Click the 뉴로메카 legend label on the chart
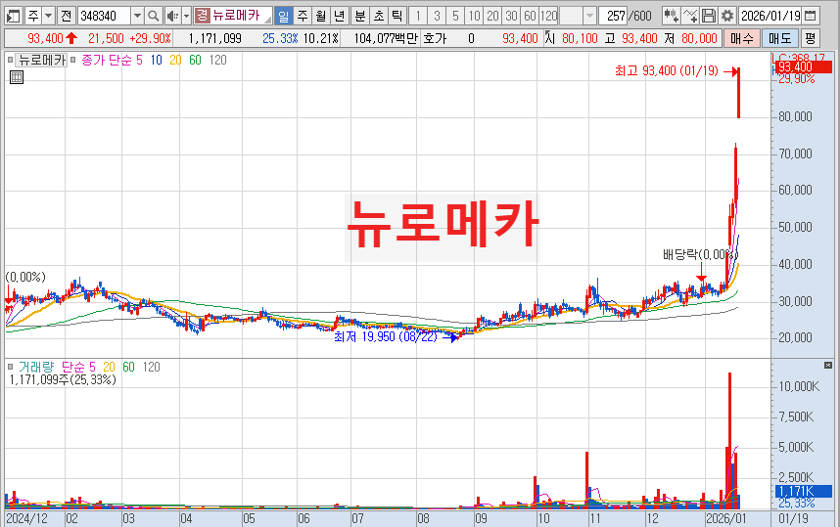 tap(42, 60)
